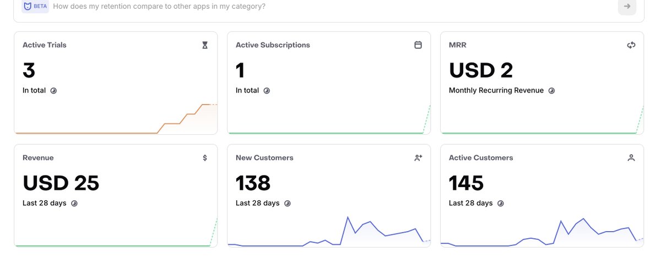Click info icon beside Active Customers Last 28 days
Screen dimensions: 661x268
500,204
